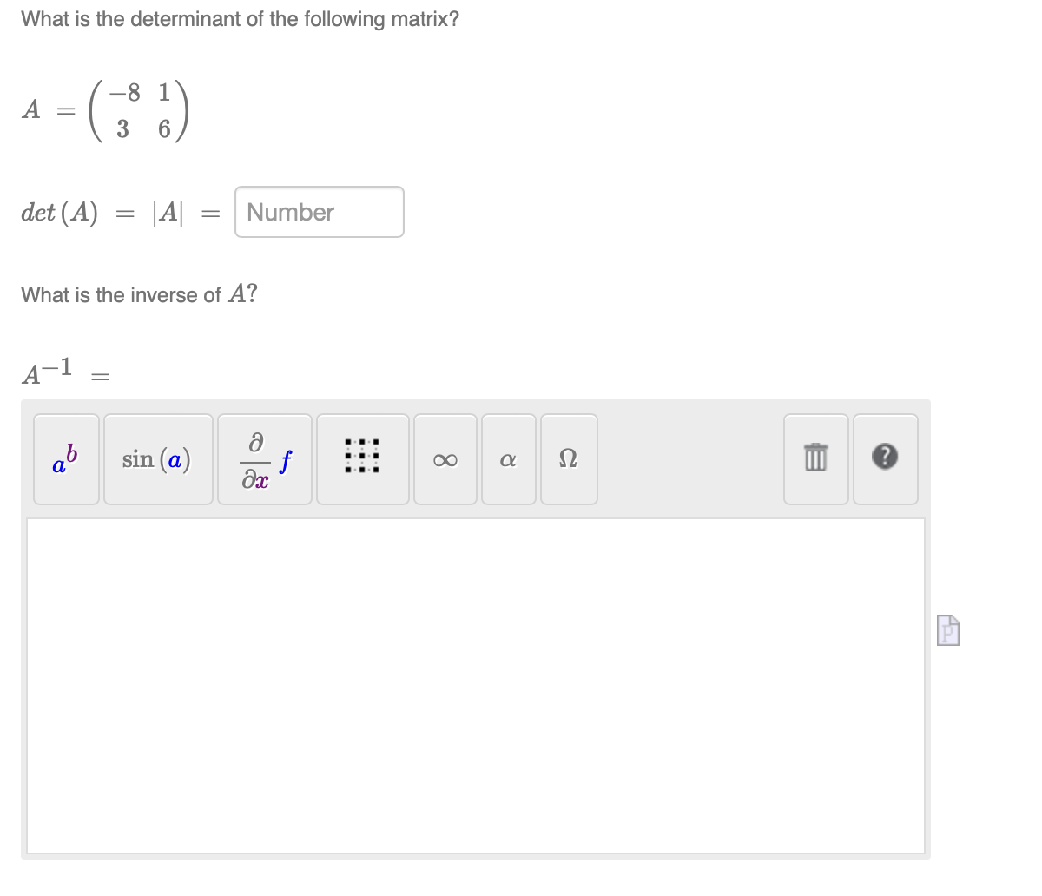This screenshot has width=1042, height=896.
Task: Insert the infinity symbol
Action: [x=445, y=459]
